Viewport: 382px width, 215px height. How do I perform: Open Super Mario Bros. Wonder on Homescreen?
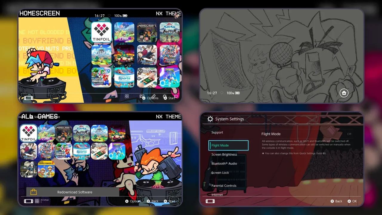[101, 77]
